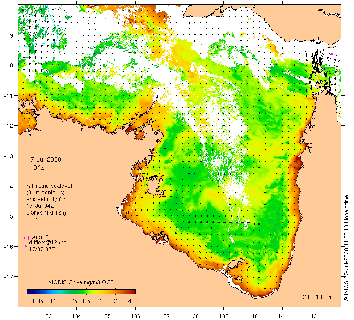This screenshot has width=354, height=320.
Task: Click the colorbar value 0.5
Action: click(86, 301)
